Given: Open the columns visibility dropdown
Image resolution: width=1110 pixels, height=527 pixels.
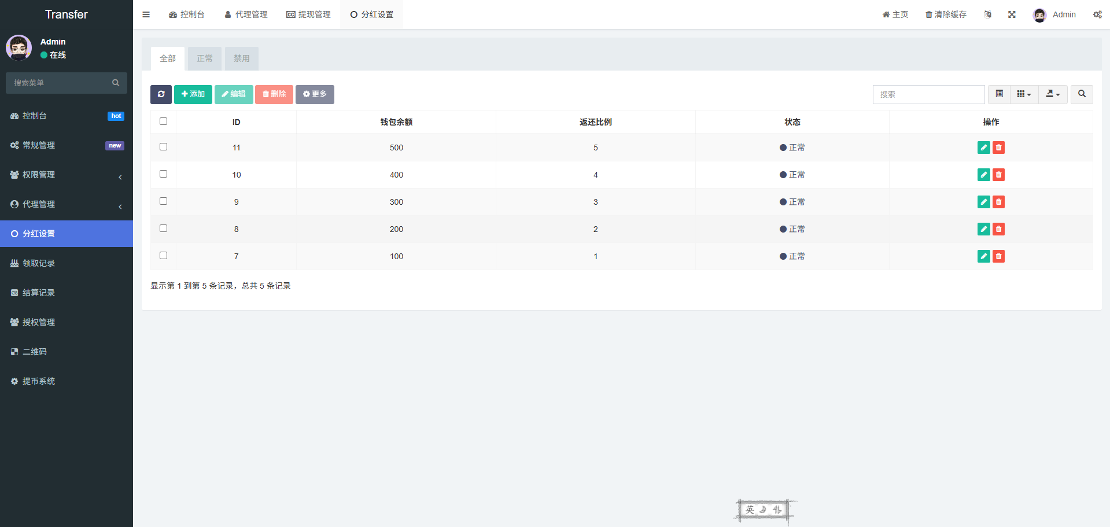Looking at the screenshot, I should point(1024,94).
